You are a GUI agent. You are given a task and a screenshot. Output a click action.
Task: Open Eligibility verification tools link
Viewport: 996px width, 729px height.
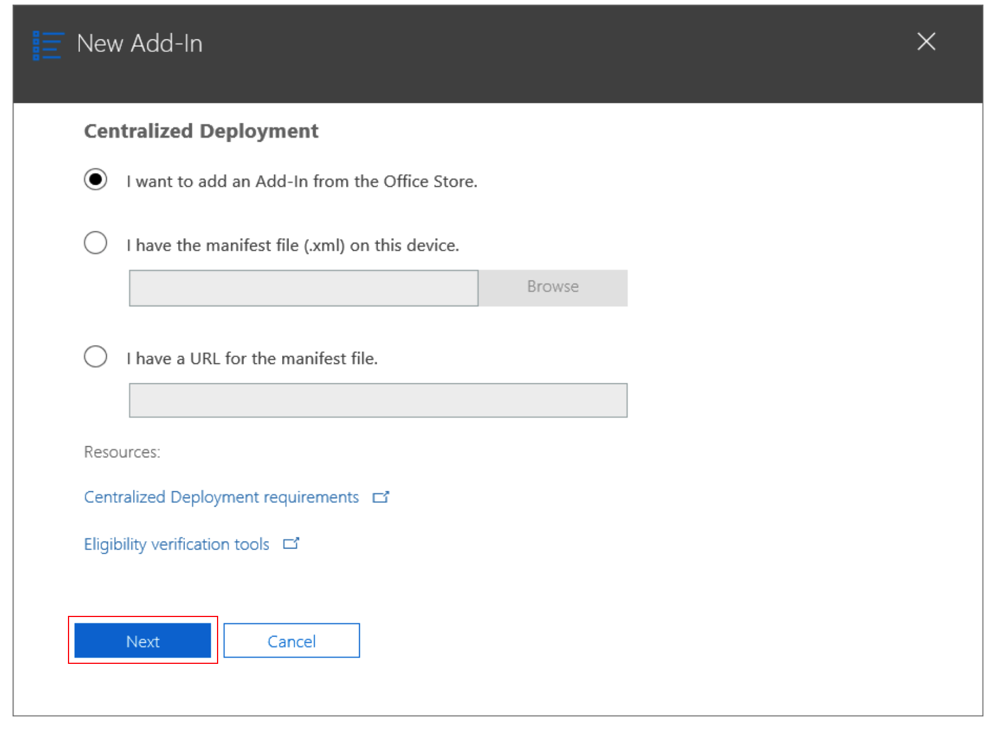pyautogui.click(x=176, y=544)
